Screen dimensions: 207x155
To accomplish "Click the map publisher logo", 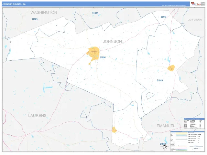I will [195, 4].
